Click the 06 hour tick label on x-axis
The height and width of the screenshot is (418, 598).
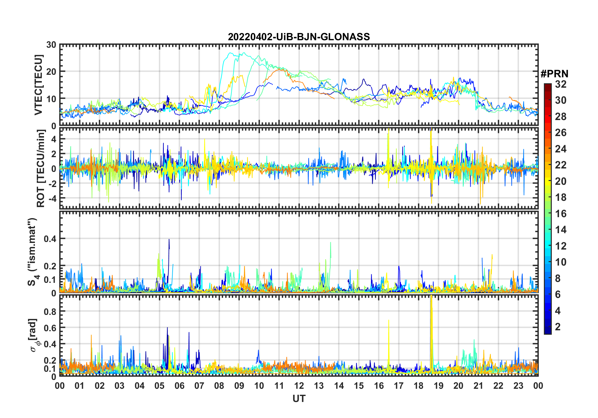click(x=179, y=386)
